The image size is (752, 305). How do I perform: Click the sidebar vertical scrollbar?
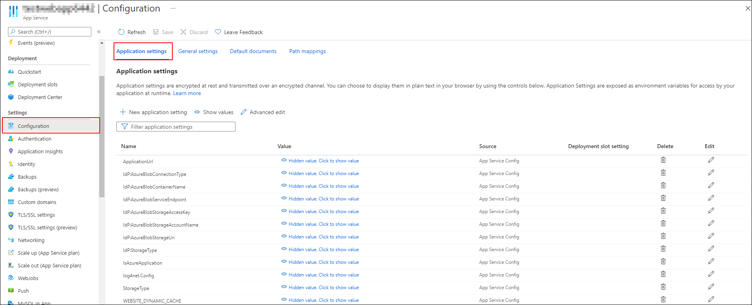(x=102, y=137)
